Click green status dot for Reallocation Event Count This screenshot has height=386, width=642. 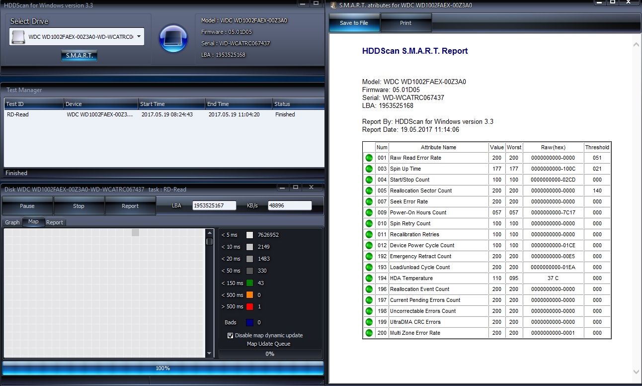click(369, 289)
